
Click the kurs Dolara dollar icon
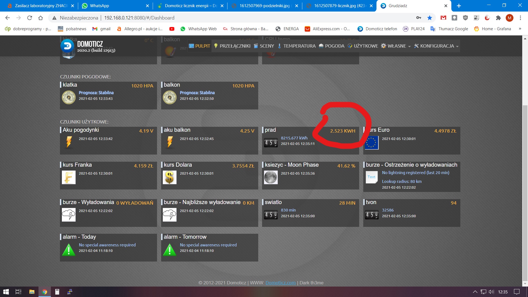point(170,177)
